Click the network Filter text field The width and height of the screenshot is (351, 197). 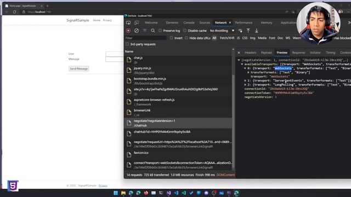click(146, 38)
